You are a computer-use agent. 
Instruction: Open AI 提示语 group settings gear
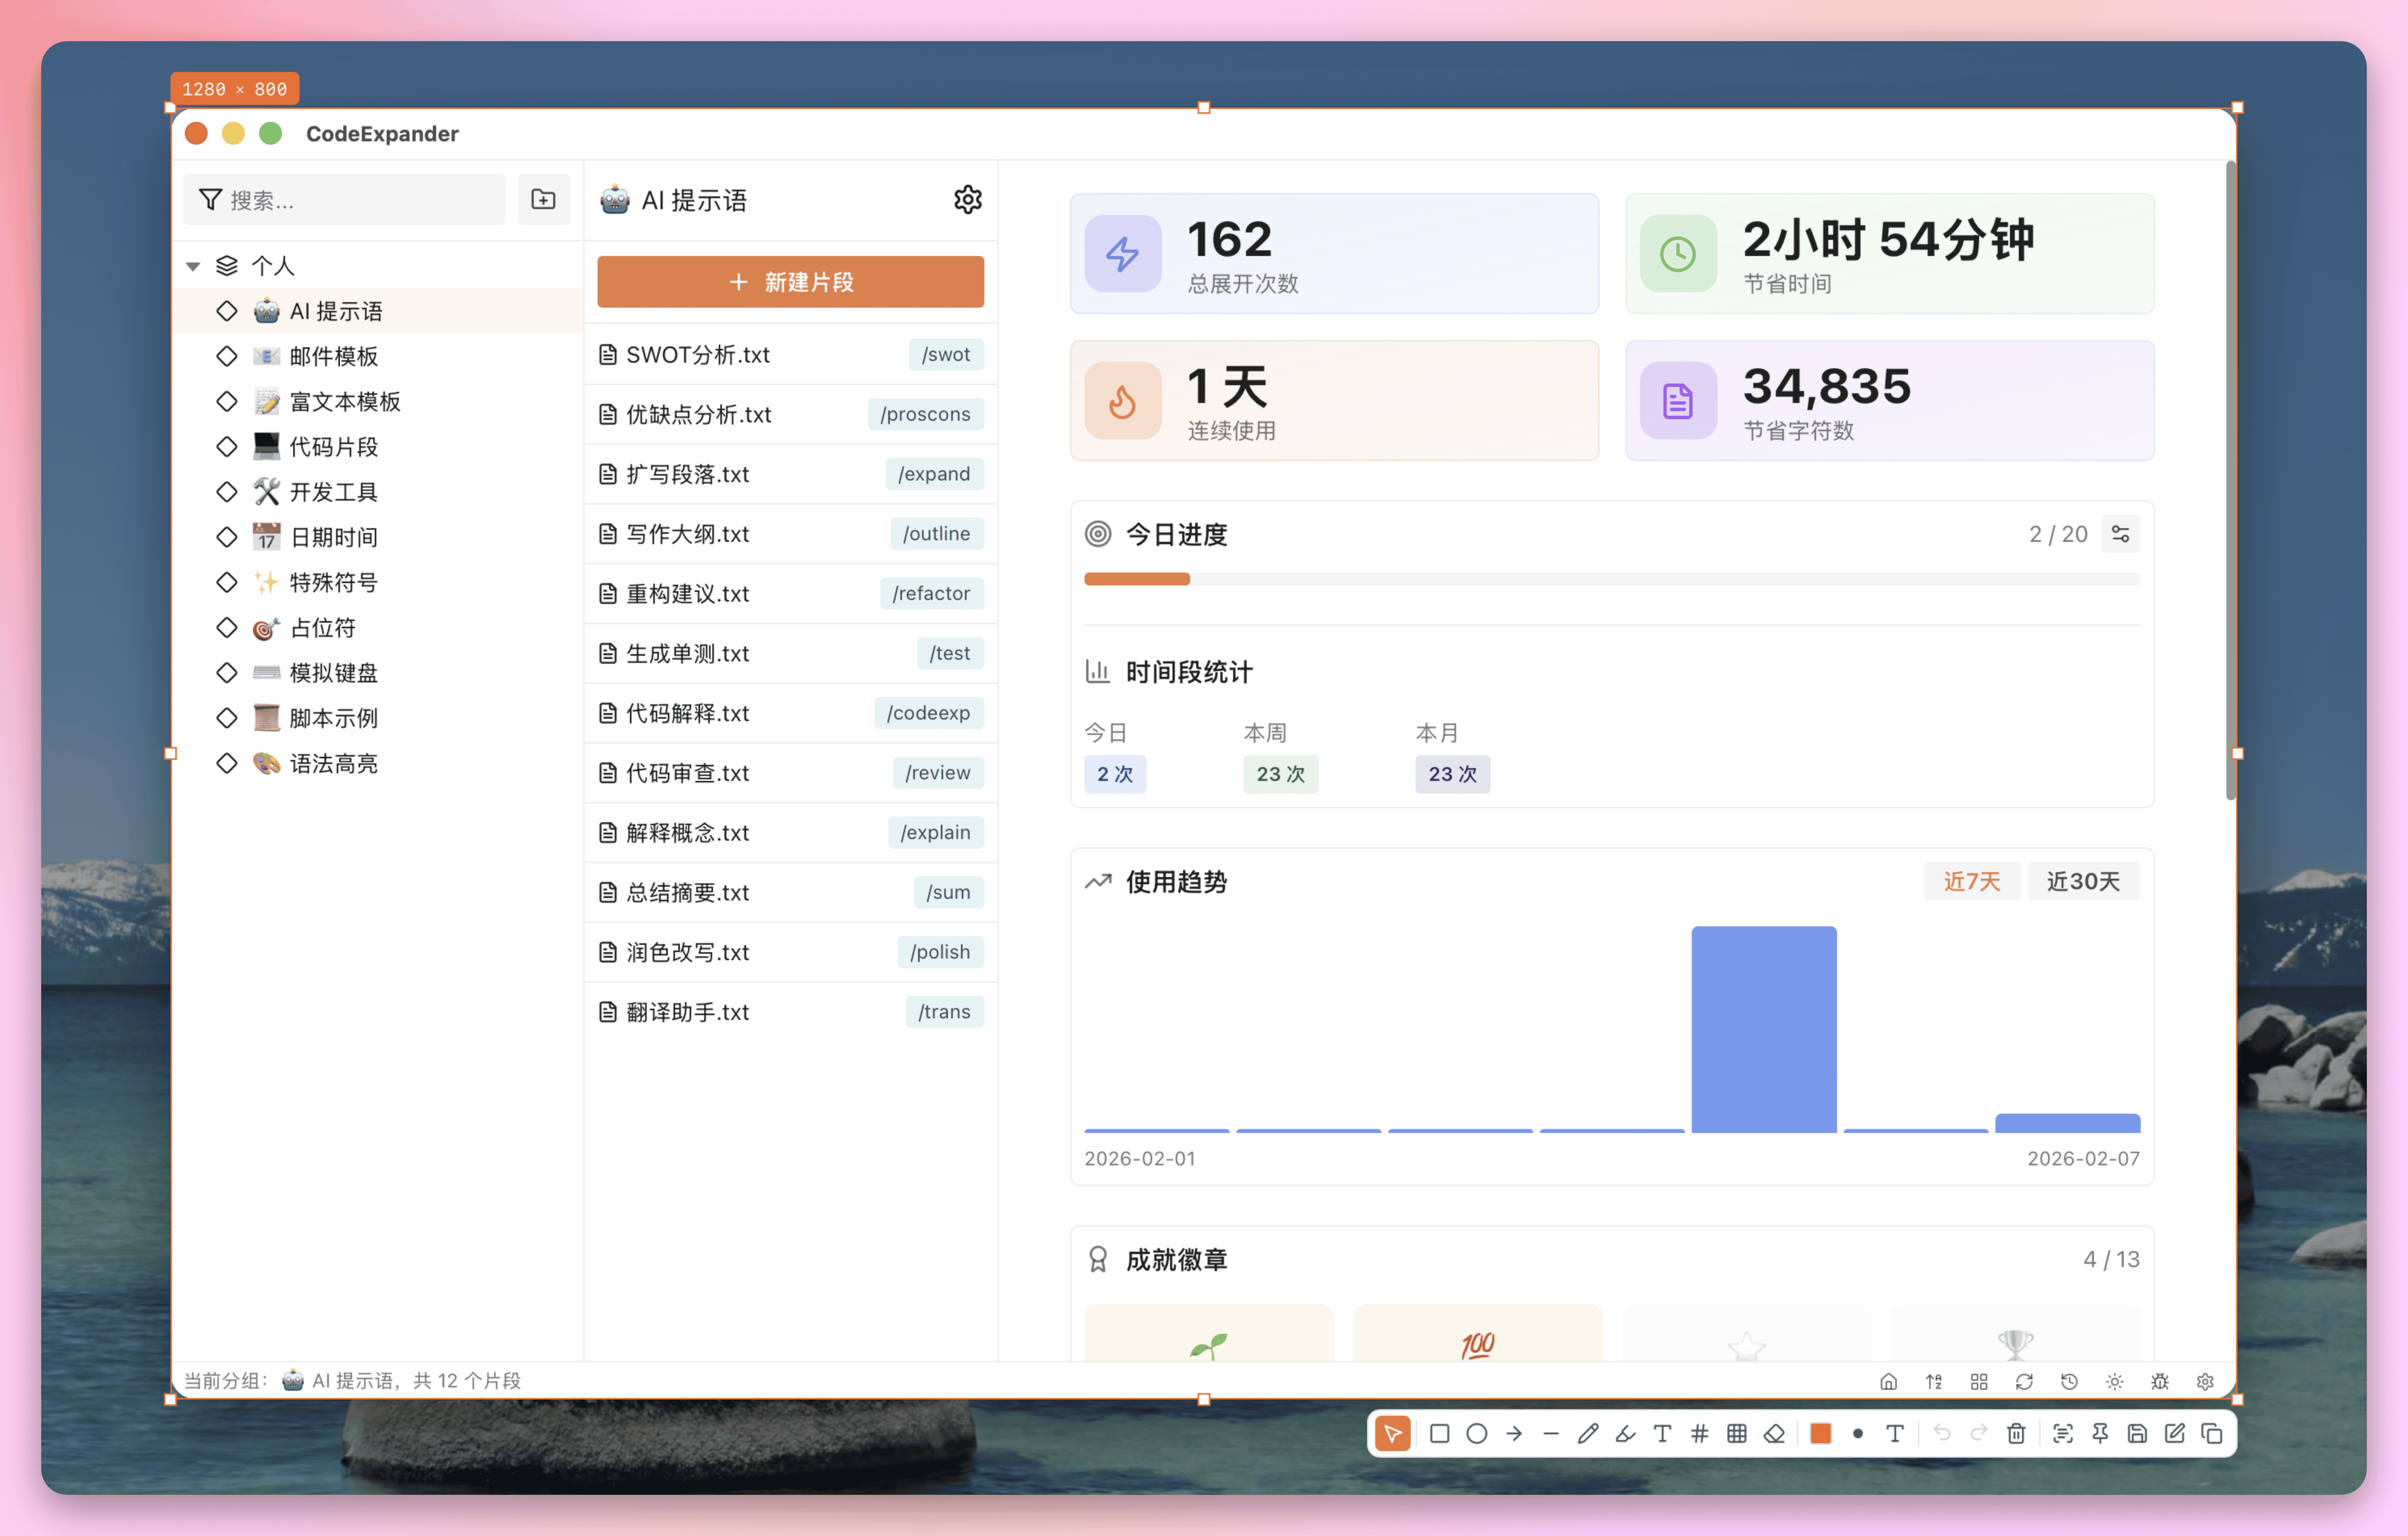click(967, 200)
